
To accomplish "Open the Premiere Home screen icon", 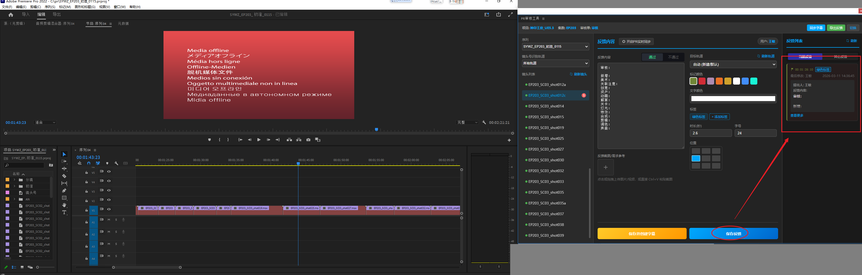I will coord(11,15).
